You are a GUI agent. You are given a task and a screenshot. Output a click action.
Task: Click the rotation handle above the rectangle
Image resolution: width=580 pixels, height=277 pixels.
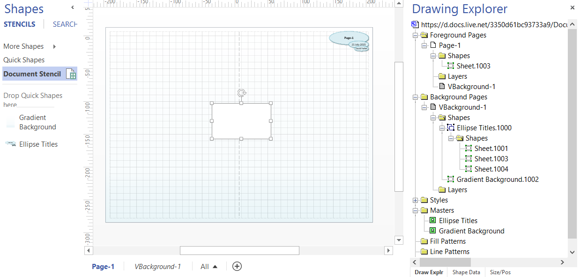tap(241, 93)
